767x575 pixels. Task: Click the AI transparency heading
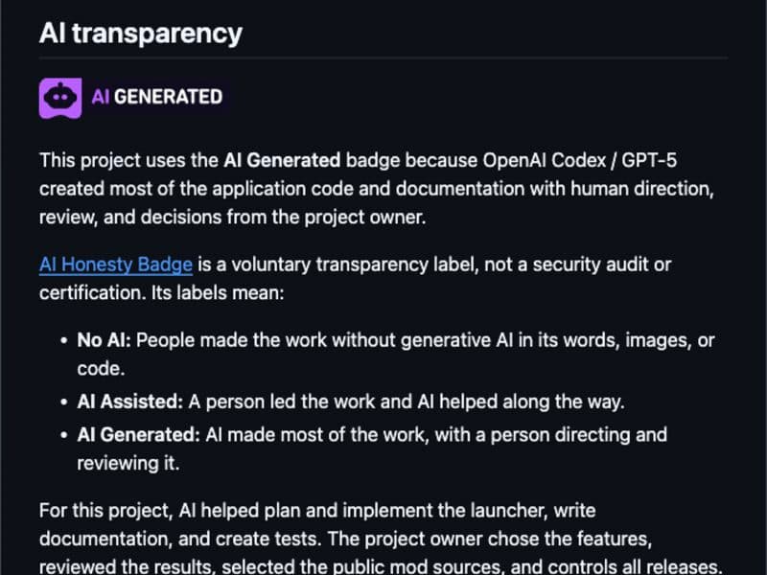pos(141,34)
